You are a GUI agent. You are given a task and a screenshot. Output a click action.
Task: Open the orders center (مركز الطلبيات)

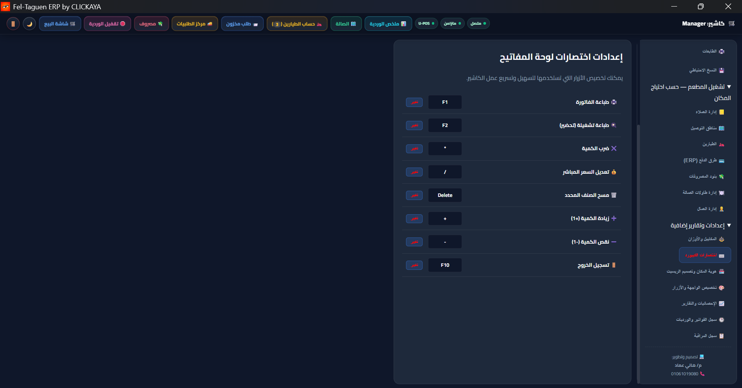(195, 24)
